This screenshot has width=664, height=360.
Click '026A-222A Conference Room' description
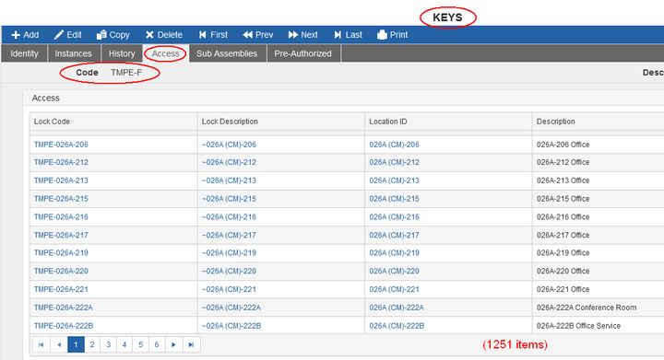coord(587,308)
